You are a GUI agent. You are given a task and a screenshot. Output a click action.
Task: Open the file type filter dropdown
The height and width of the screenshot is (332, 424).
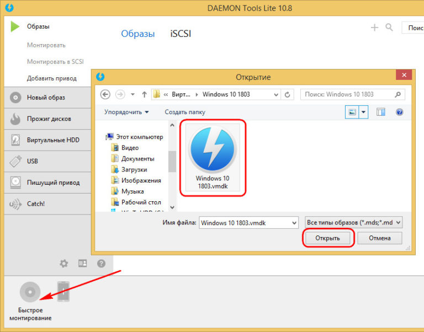pos(353,223)
